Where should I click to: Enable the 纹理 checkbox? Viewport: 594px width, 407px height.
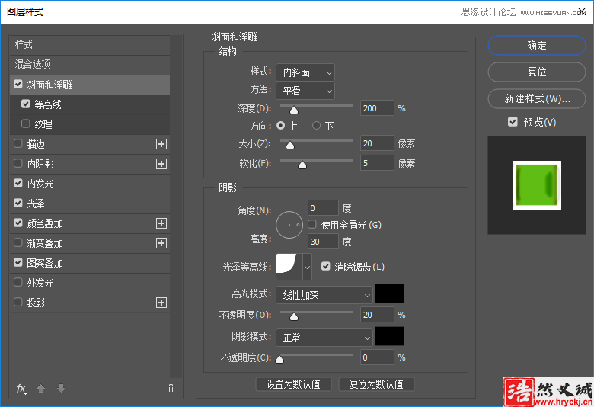25,123
